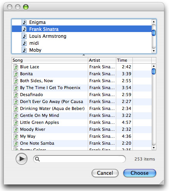Sort by the Song column header
This screenshot has height=191, width=169.
click(50, 60)
